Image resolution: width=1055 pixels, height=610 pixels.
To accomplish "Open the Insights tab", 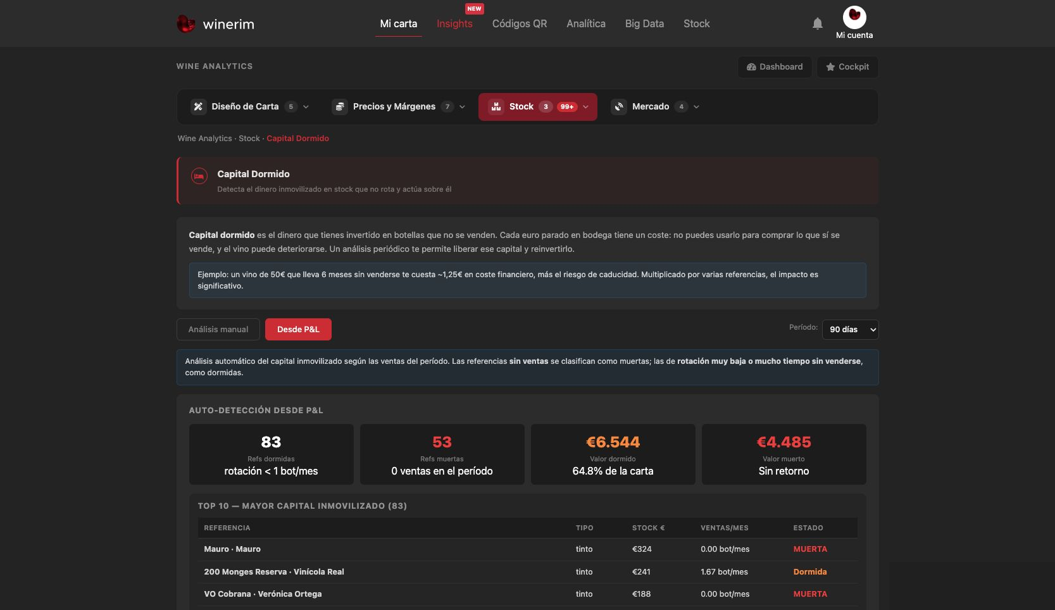I will (454, 24).
